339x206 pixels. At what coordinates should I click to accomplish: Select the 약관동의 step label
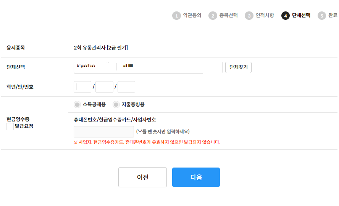click(192, 16)
